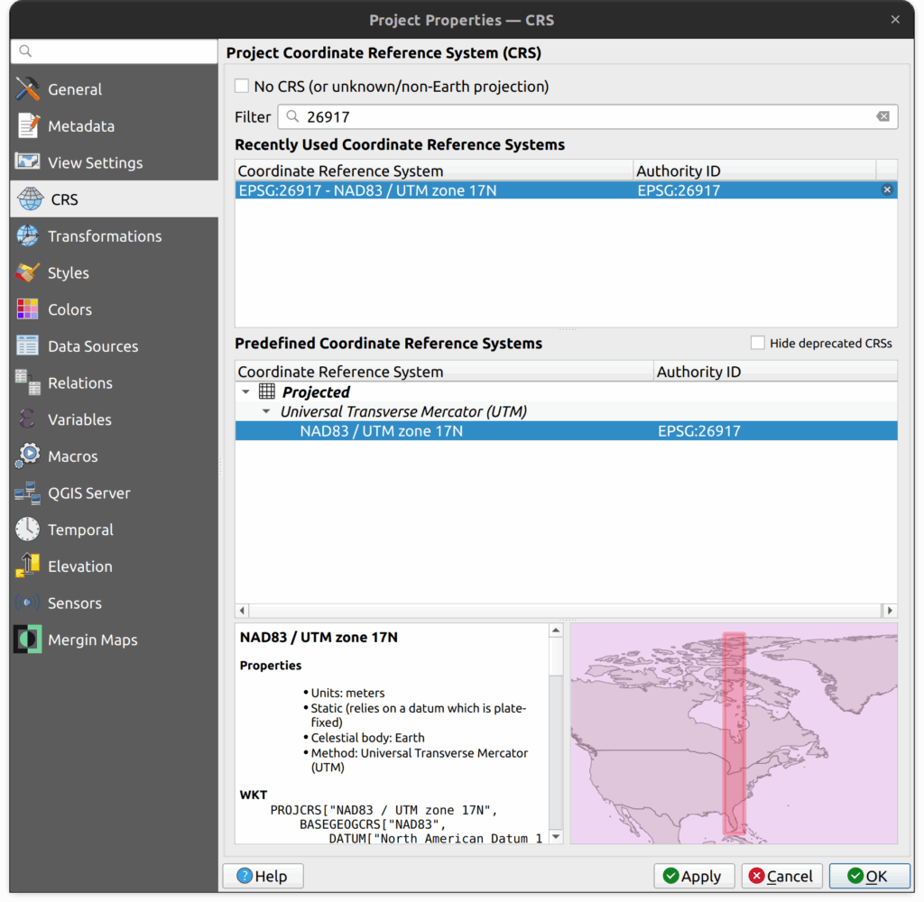924x902 pixels.
Task: Toggle Hide deprecated CRSs checkbox
Action: [x=758, y=343]
